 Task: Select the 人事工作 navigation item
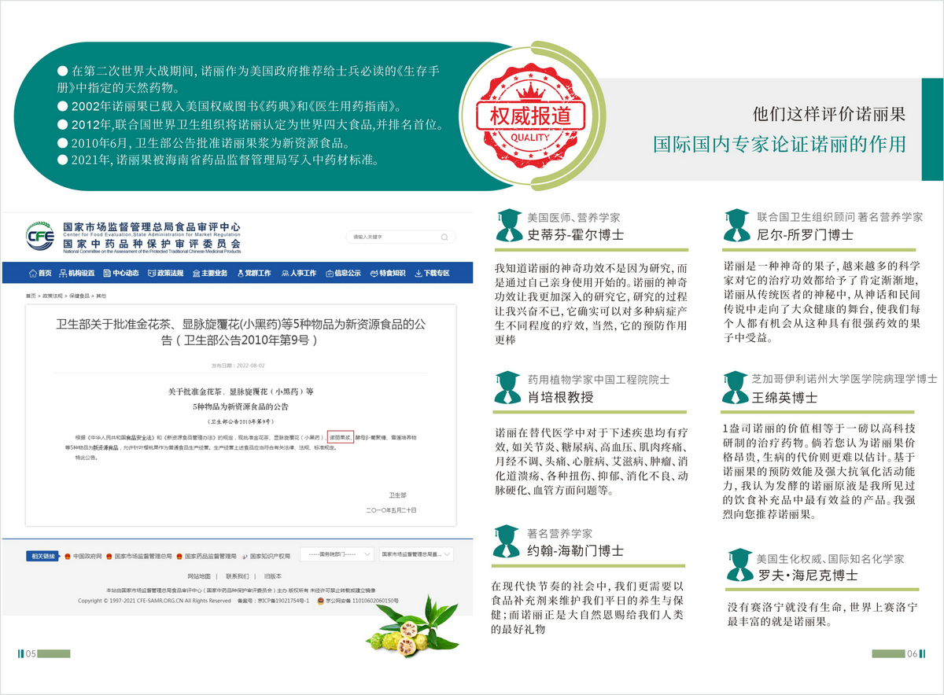[299, 274]
